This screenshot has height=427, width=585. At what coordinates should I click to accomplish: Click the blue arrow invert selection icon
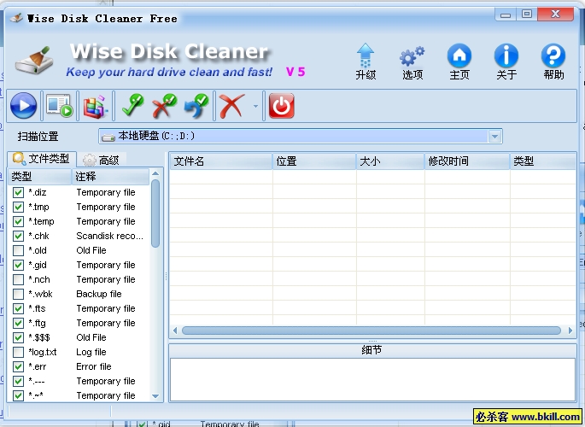tap(196, 106)
